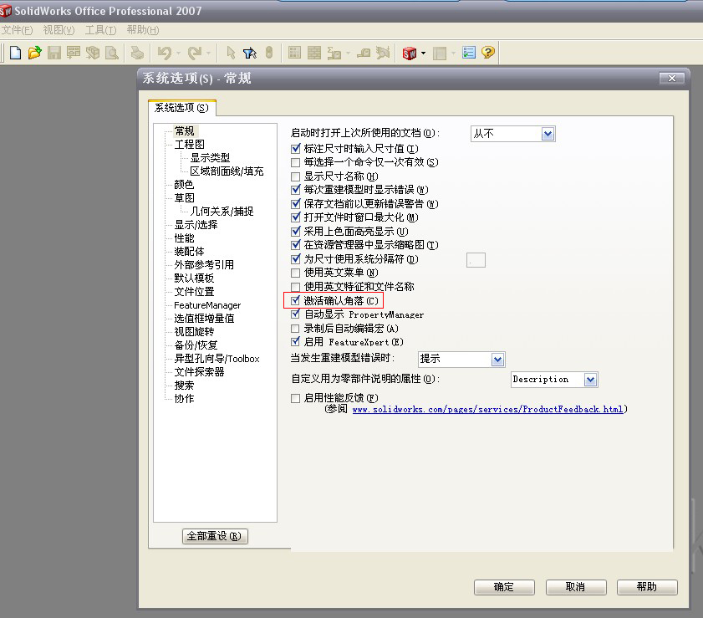Undo the last action
The width and height of the screenshot is (703, 618).
[165, 52]
